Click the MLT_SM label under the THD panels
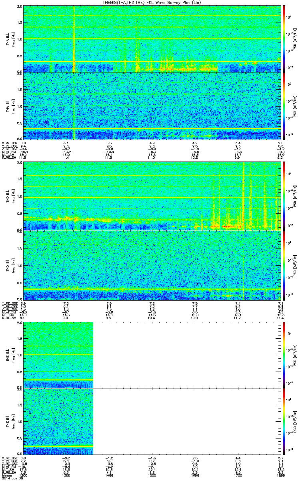300x481 pixels. 9,315
